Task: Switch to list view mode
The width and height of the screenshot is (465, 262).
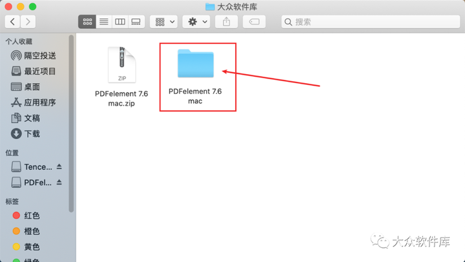Action: pos(104,22)
